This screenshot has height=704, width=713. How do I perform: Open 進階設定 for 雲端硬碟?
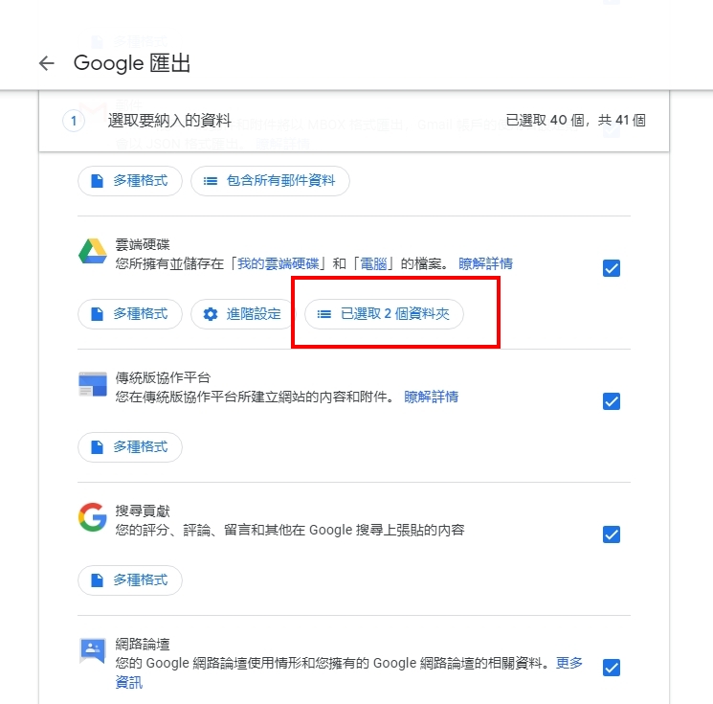click(x=243, y=314)
